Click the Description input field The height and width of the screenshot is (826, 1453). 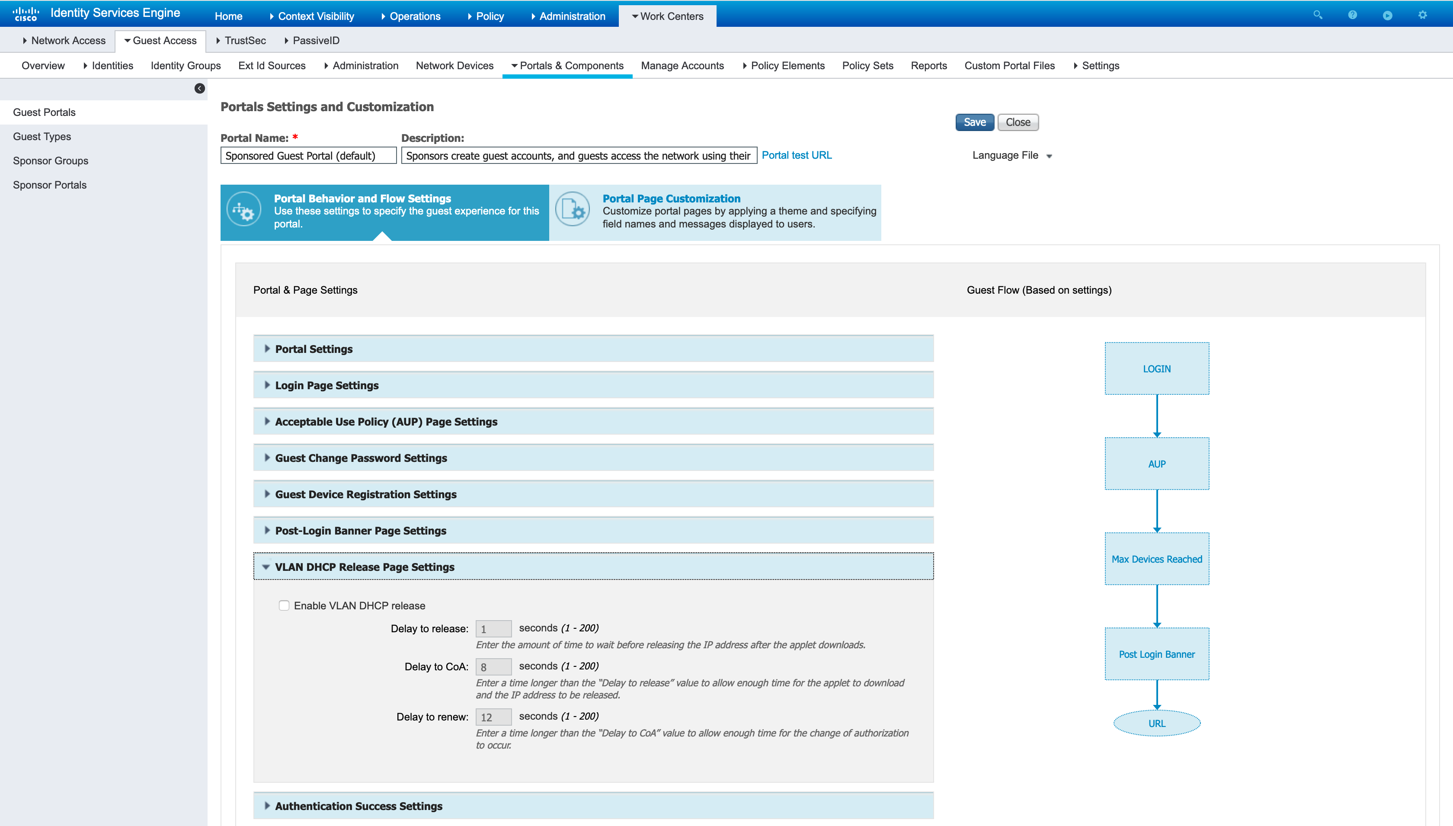(x=579, y=155)
